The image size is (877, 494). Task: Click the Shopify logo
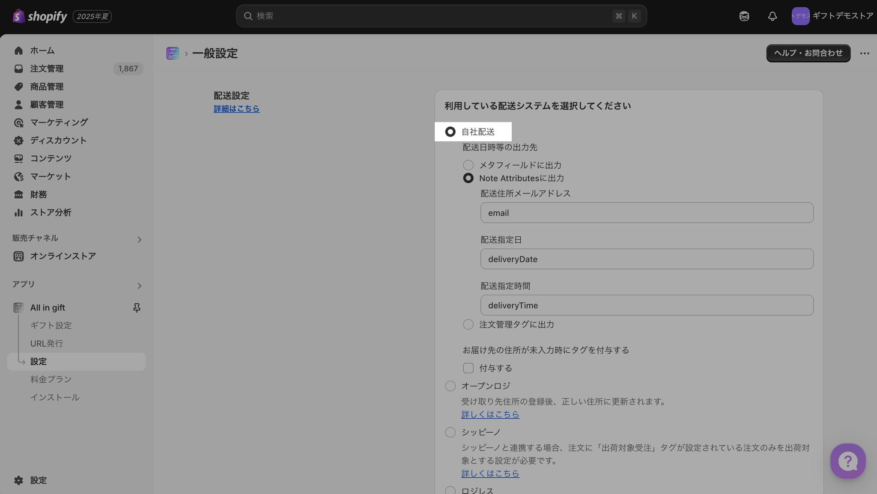pos(40,16)
